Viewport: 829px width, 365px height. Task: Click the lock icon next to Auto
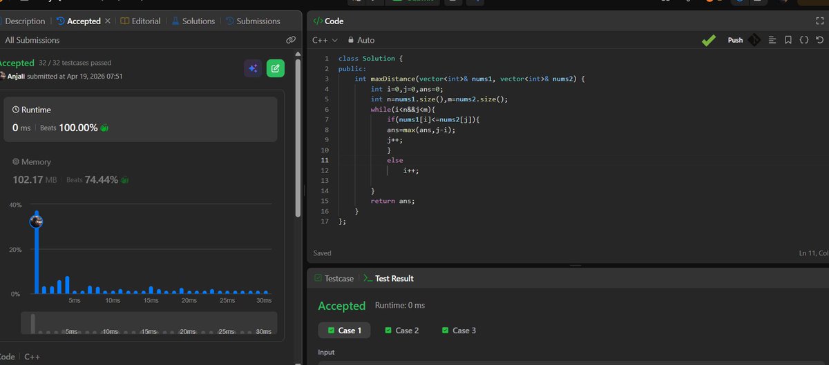[351, 40]
